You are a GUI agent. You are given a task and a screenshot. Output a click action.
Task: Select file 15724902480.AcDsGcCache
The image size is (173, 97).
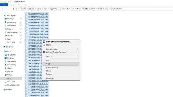point(37,81)
